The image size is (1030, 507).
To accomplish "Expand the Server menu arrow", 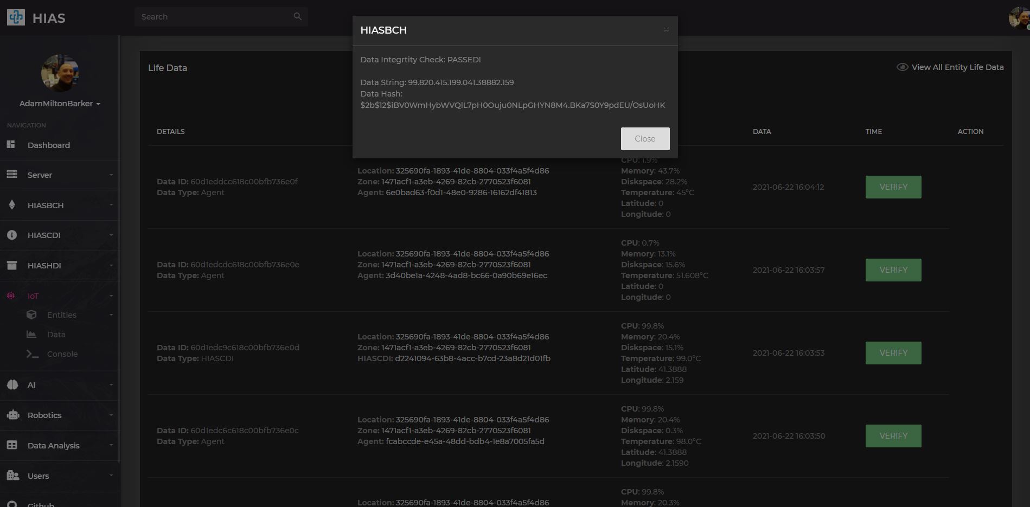I will click(111, 175).
